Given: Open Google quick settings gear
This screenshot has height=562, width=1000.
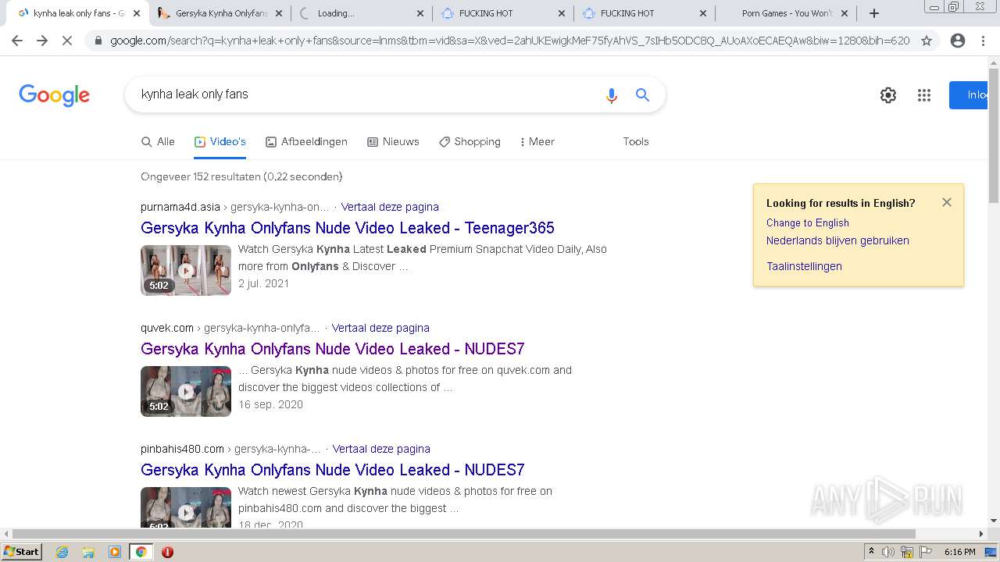Looking at the screenshot, I should [888, 95].
